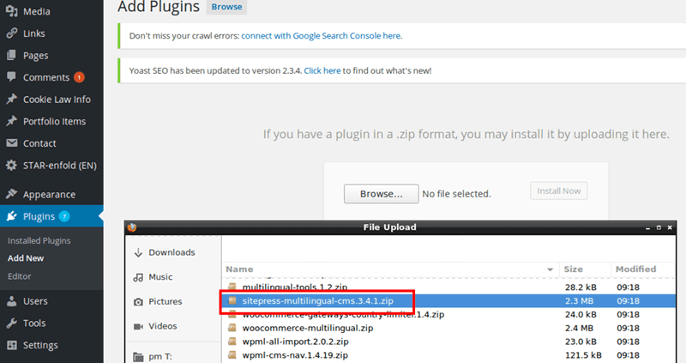Open the Installed Plugins submenu item
Image resolution: width=686 pixels, height=363 pixels.
[39, 241]
